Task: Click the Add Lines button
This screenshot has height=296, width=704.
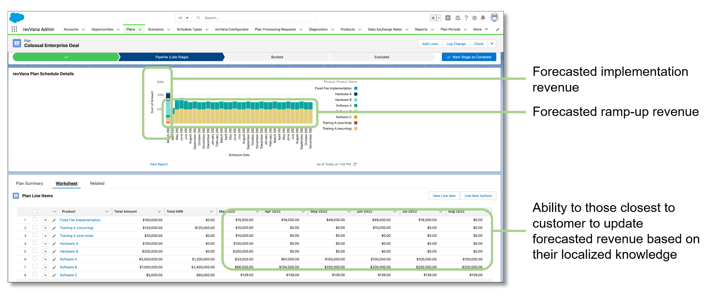Action: [x=430, y=44]
